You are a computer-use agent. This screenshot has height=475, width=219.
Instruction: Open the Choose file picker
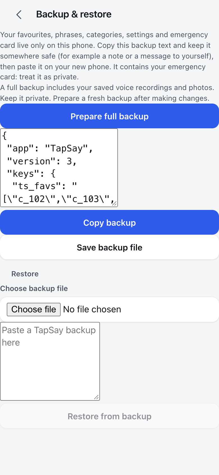pyautogui.click(x=34, y=309)
